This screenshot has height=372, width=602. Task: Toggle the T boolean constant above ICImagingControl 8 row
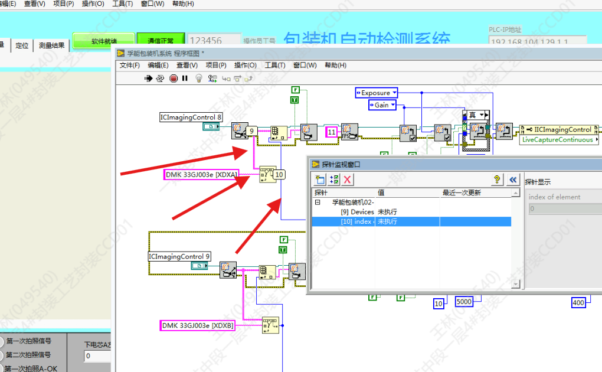[295, 100]
